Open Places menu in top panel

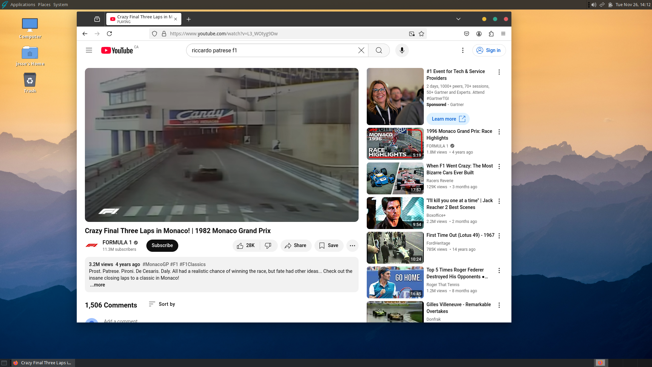pos(44,4)
